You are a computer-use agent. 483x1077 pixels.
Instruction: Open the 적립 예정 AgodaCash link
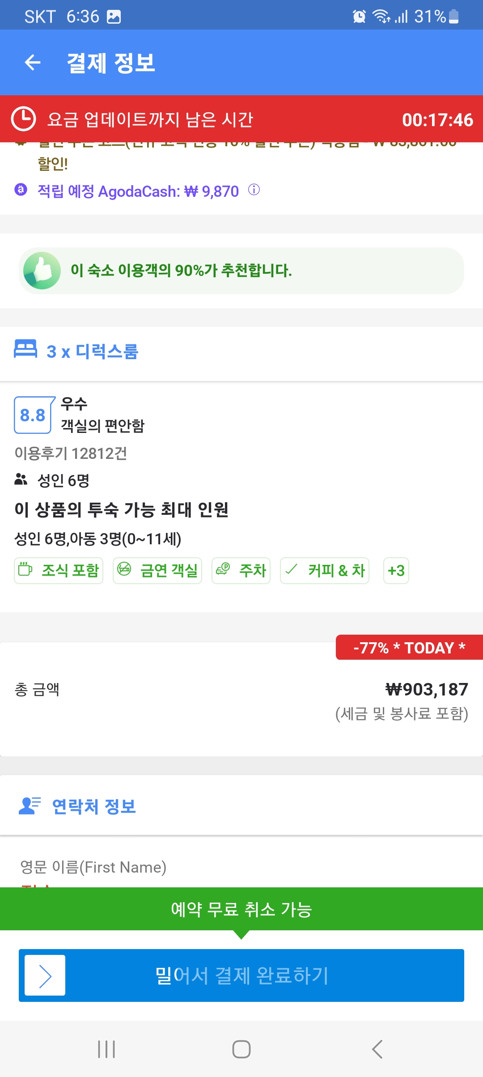coord(138,191)
